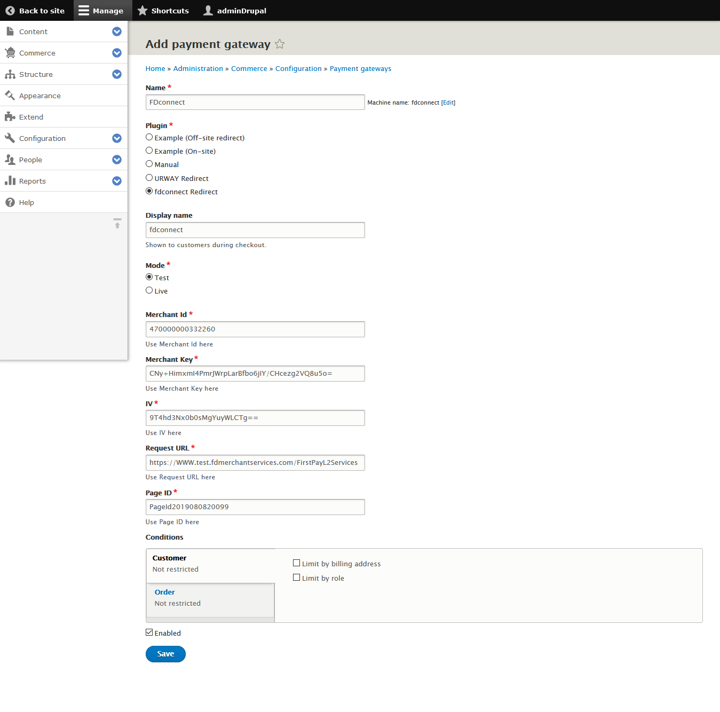The image size is (720, 712).
Task: Click the Appearance paintbrush icon in sidebar
Action: (10, 96)
